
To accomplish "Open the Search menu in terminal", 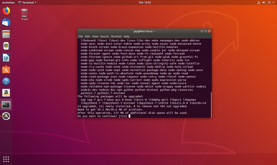I will point(104,36).
